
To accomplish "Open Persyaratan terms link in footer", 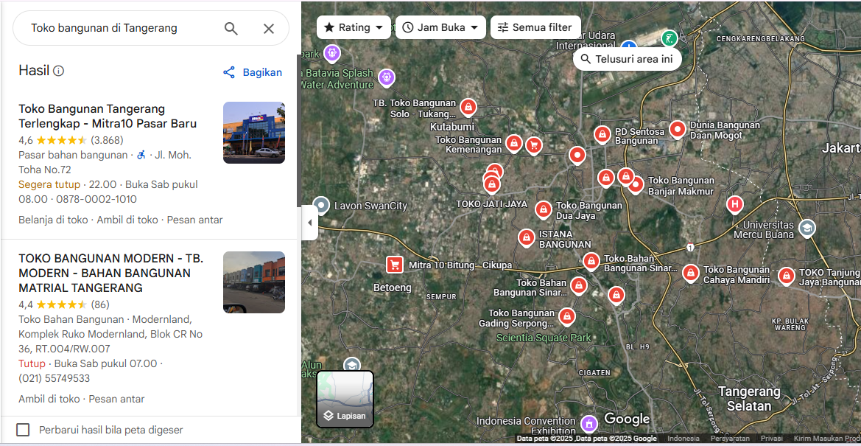I will coord(731,439).
